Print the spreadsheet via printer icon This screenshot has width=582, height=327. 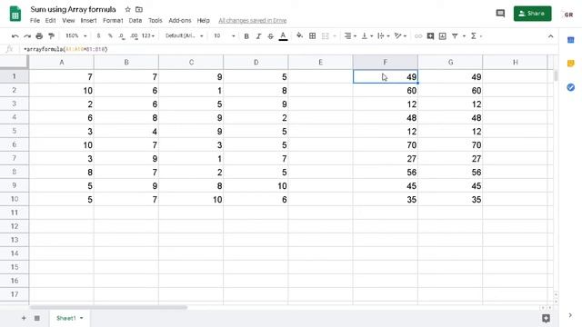pyautogui.click(x=39, y=36)
